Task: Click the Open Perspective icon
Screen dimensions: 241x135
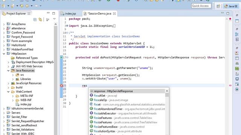Action: point(218,6)
